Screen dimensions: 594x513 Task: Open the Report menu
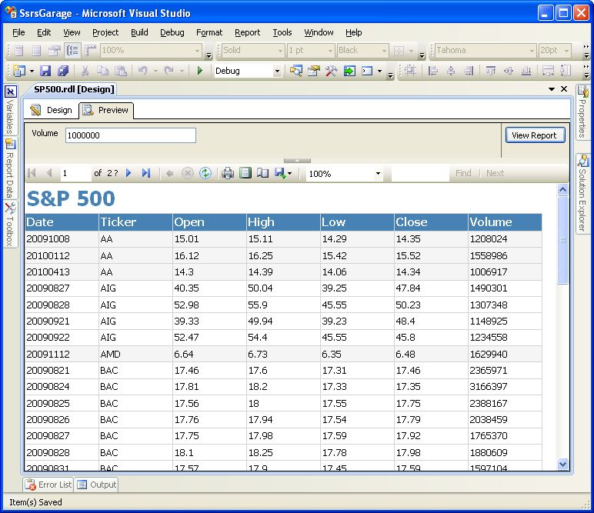[247, 32]
